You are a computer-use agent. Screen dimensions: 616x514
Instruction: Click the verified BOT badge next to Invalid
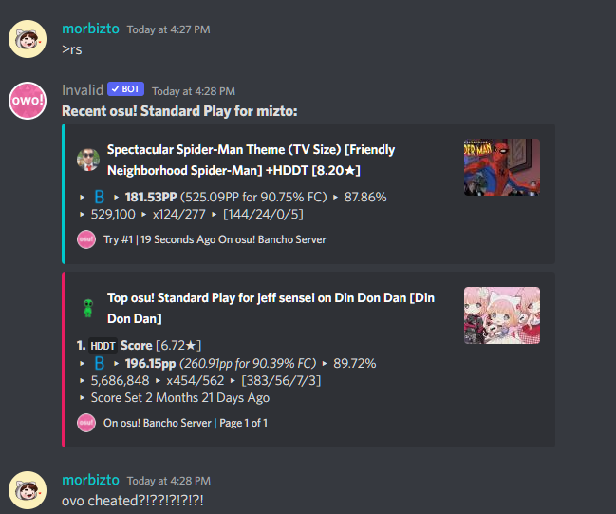point(125,89)
